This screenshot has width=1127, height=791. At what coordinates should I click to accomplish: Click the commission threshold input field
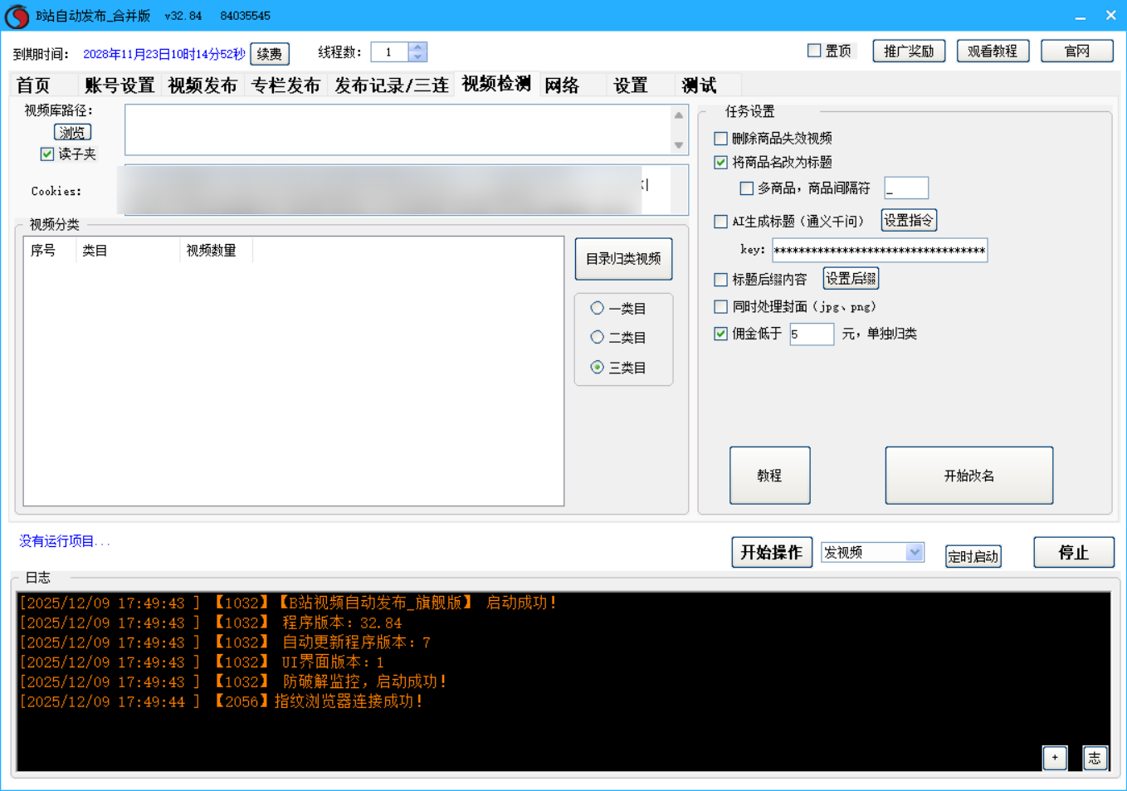point(811,334)
